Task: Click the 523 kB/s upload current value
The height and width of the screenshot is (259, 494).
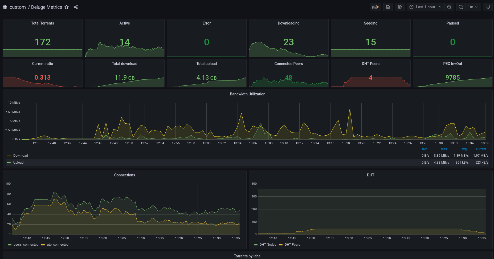Action: [482, 163]
